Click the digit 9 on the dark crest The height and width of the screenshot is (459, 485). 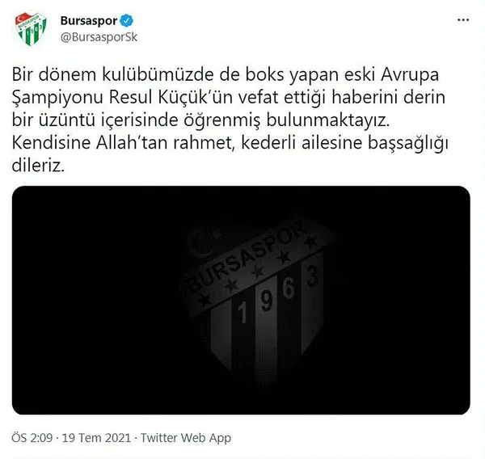coord(266,301)
